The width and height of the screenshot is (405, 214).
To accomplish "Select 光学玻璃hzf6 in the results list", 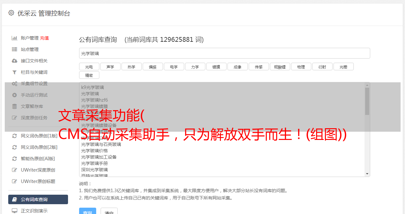I will click(x=94, y=100).
